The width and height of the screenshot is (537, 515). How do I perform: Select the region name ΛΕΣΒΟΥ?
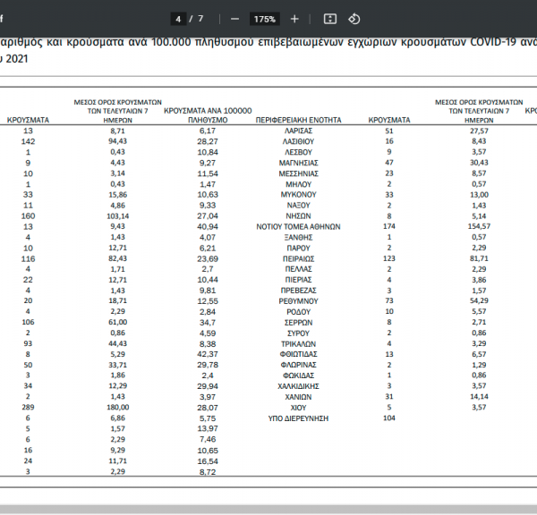click(x=298, y=152)
